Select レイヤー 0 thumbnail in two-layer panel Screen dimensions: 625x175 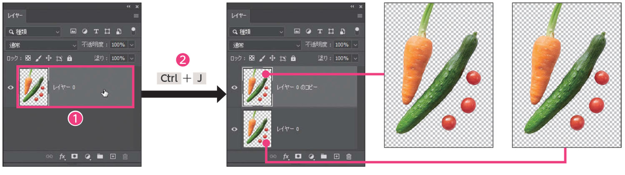[257, 129]
